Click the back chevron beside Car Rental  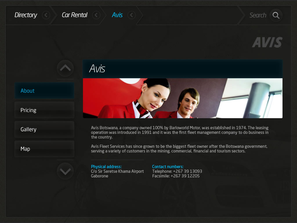pyautogui.click(x=96, y=15)
